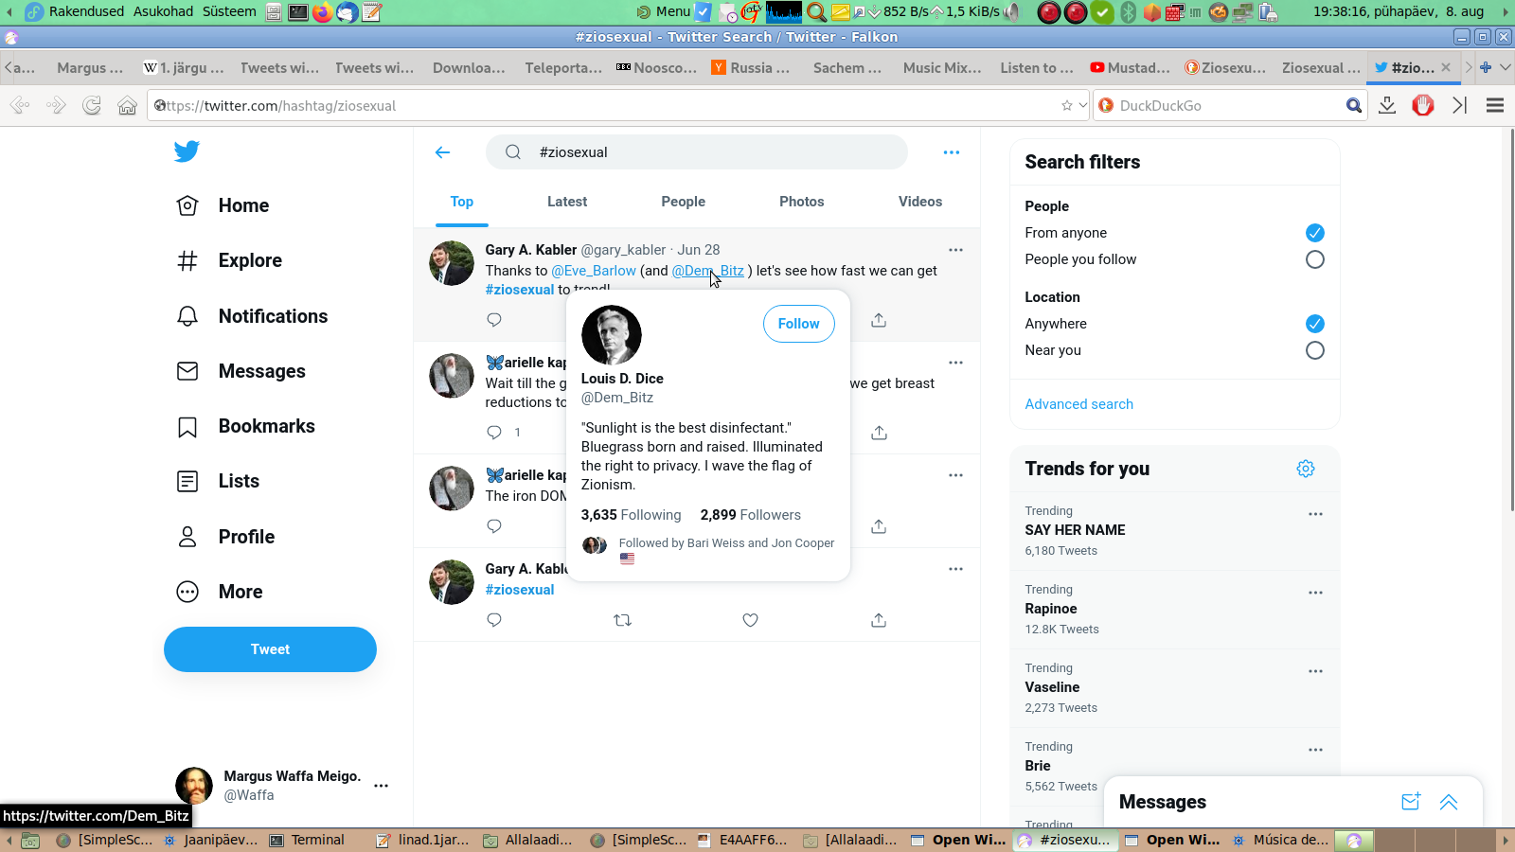
Task: Select 'People you follow' filter
Action: [1315, 259]
